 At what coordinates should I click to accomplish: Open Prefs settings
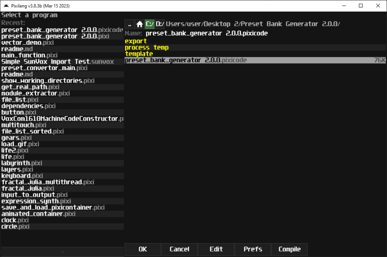253,249
